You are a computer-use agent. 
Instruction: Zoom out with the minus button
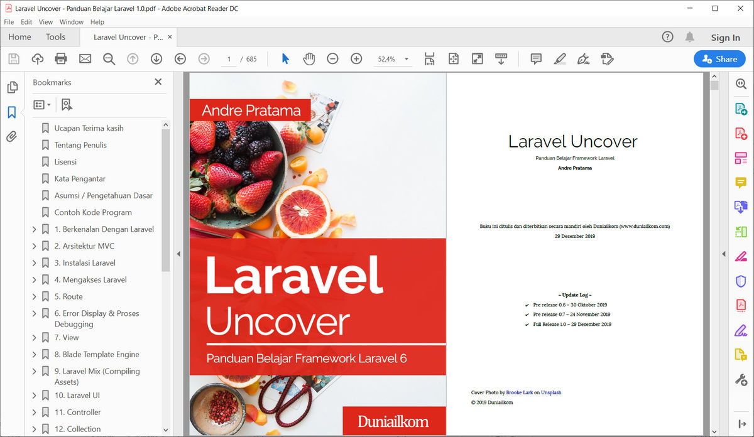point(332,59)
